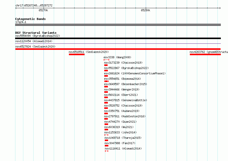Select the red bar under nsv4263762
The width and height of the screenshot is (228, 161).
coord(205,54)
